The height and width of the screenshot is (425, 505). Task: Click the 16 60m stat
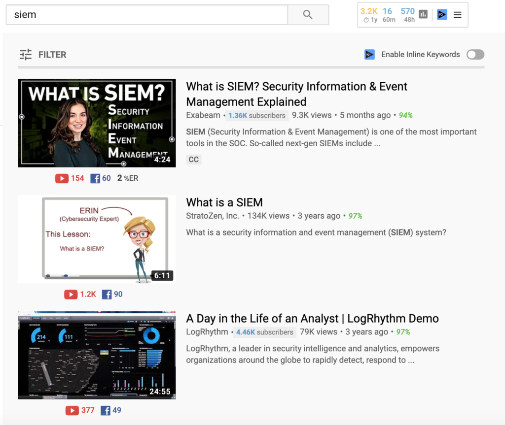coord(389,15)
